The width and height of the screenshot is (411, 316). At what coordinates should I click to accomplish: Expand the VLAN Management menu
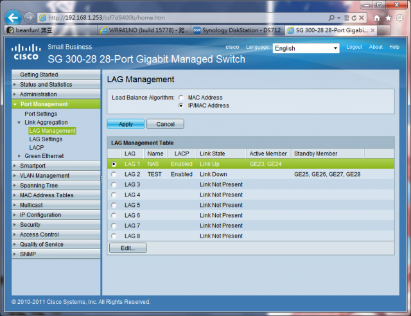pos(56,175)
